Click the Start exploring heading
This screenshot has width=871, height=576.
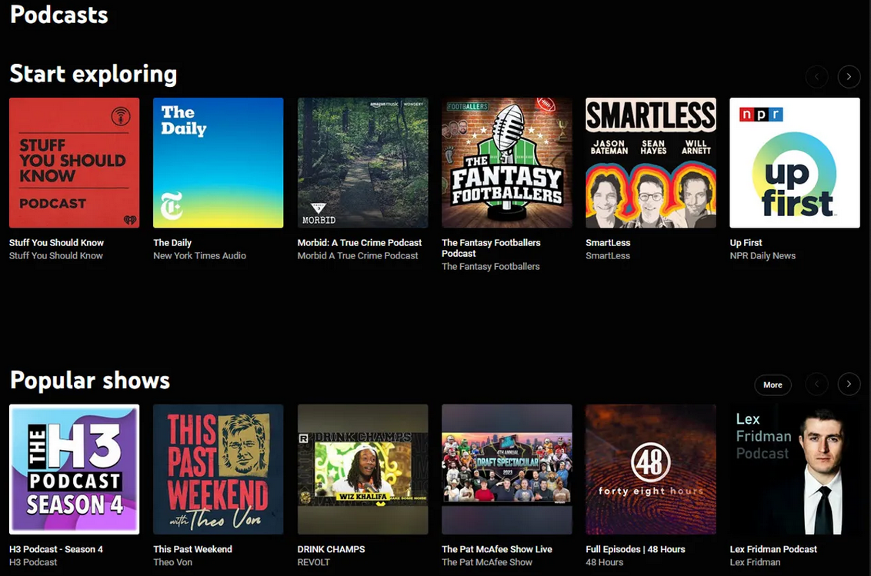coord(93,75)
